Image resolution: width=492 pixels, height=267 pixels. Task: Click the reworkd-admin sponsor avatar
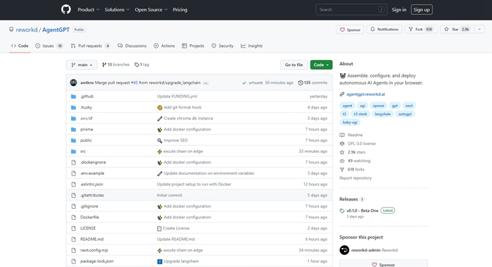[x=344, y=250]
